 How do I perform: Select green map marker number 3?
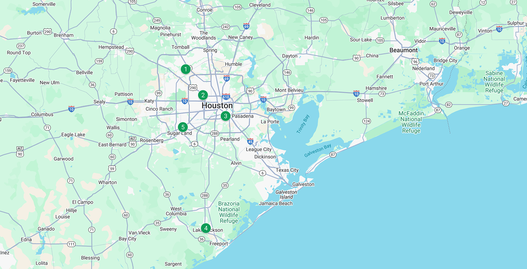pos(225,116)
